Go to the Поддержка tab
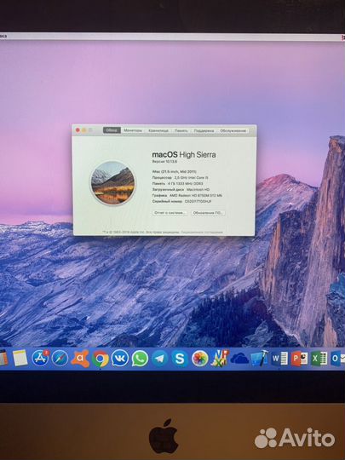 click(x=204, y=130)
